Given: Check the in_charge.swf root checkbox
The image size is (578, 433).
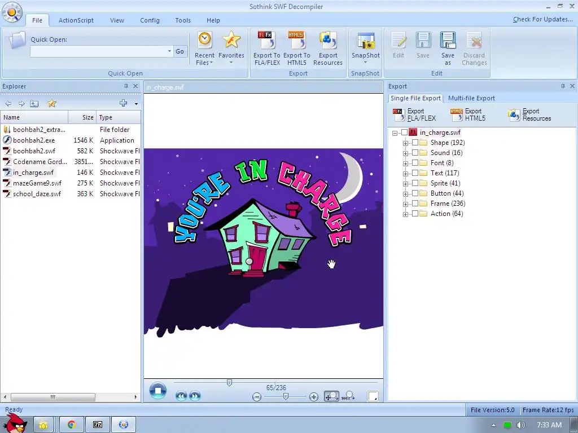Looking at the screenshot, I should [404, 132].
